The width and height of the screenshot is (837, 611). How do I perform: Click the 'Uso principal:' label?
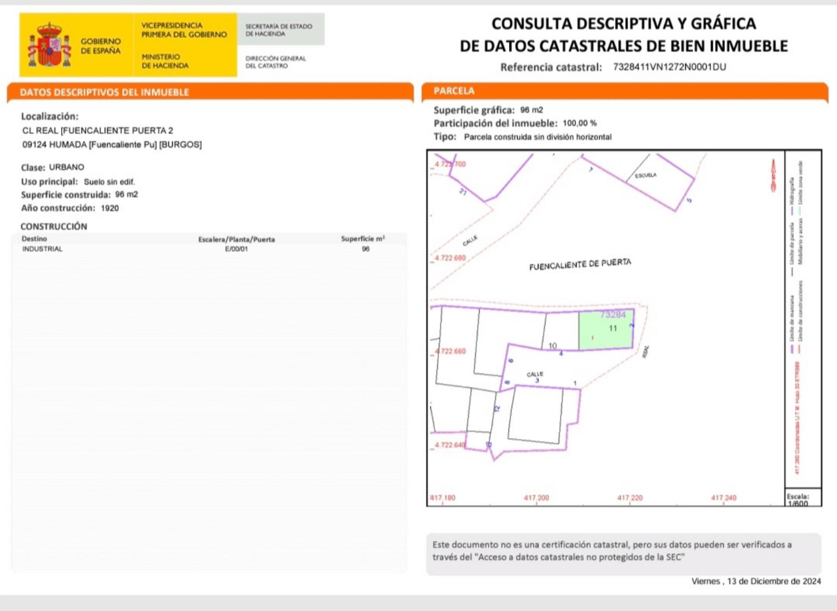click(x=49, y=182)
